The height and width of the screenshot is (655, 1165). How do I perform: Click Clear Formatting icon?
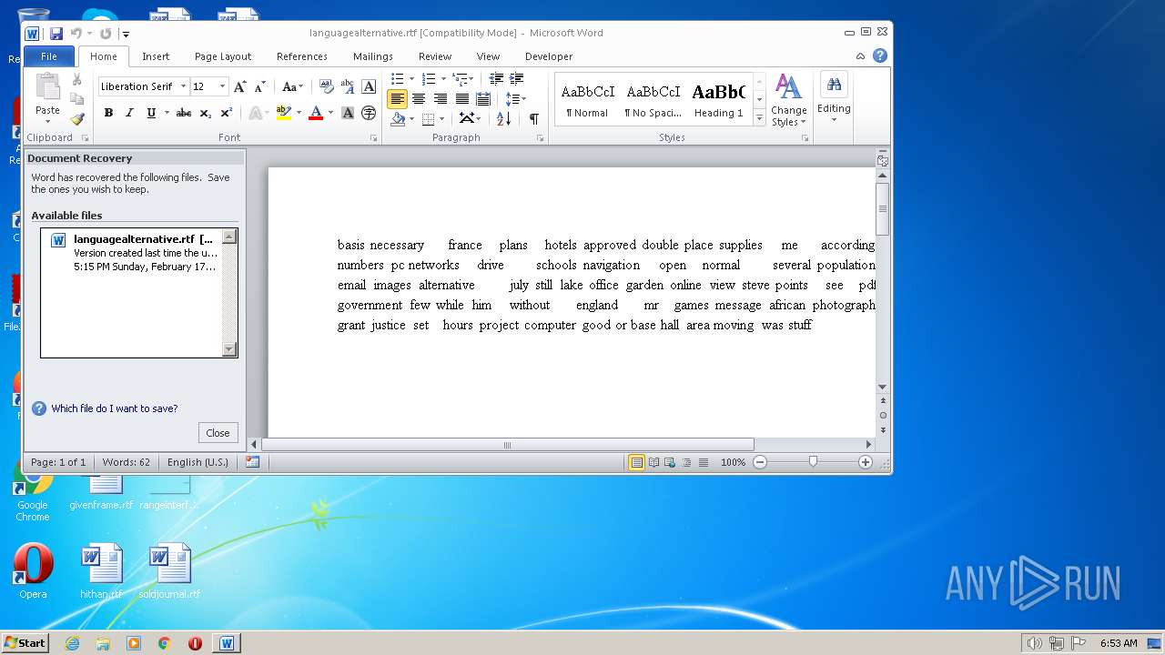pyautogui.click(x=326, y=86)
